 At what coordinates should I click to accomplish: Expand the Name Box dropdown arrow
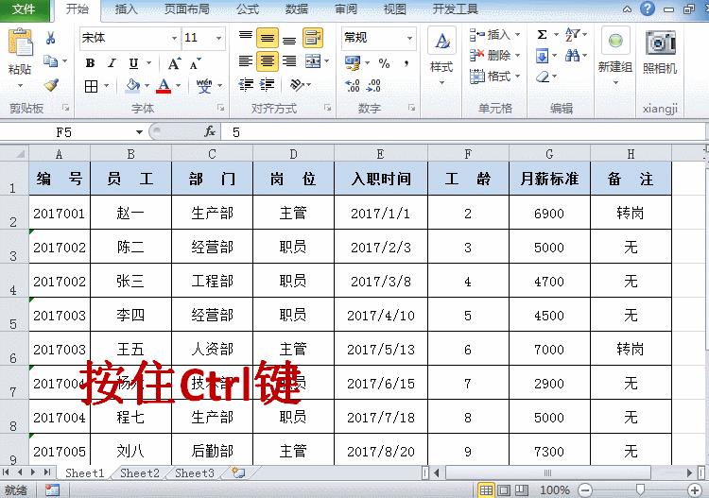point(139,132)
